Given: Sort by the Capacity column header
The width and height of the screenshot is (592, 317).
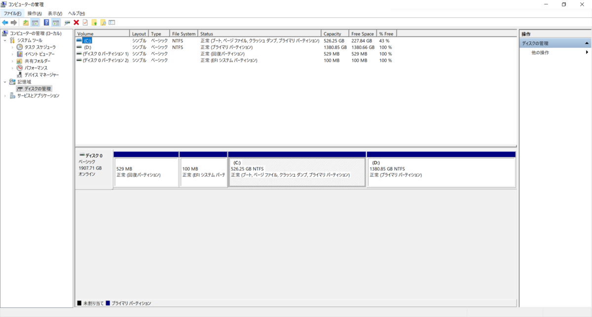Looking at the screenshot, I should 335,33.
